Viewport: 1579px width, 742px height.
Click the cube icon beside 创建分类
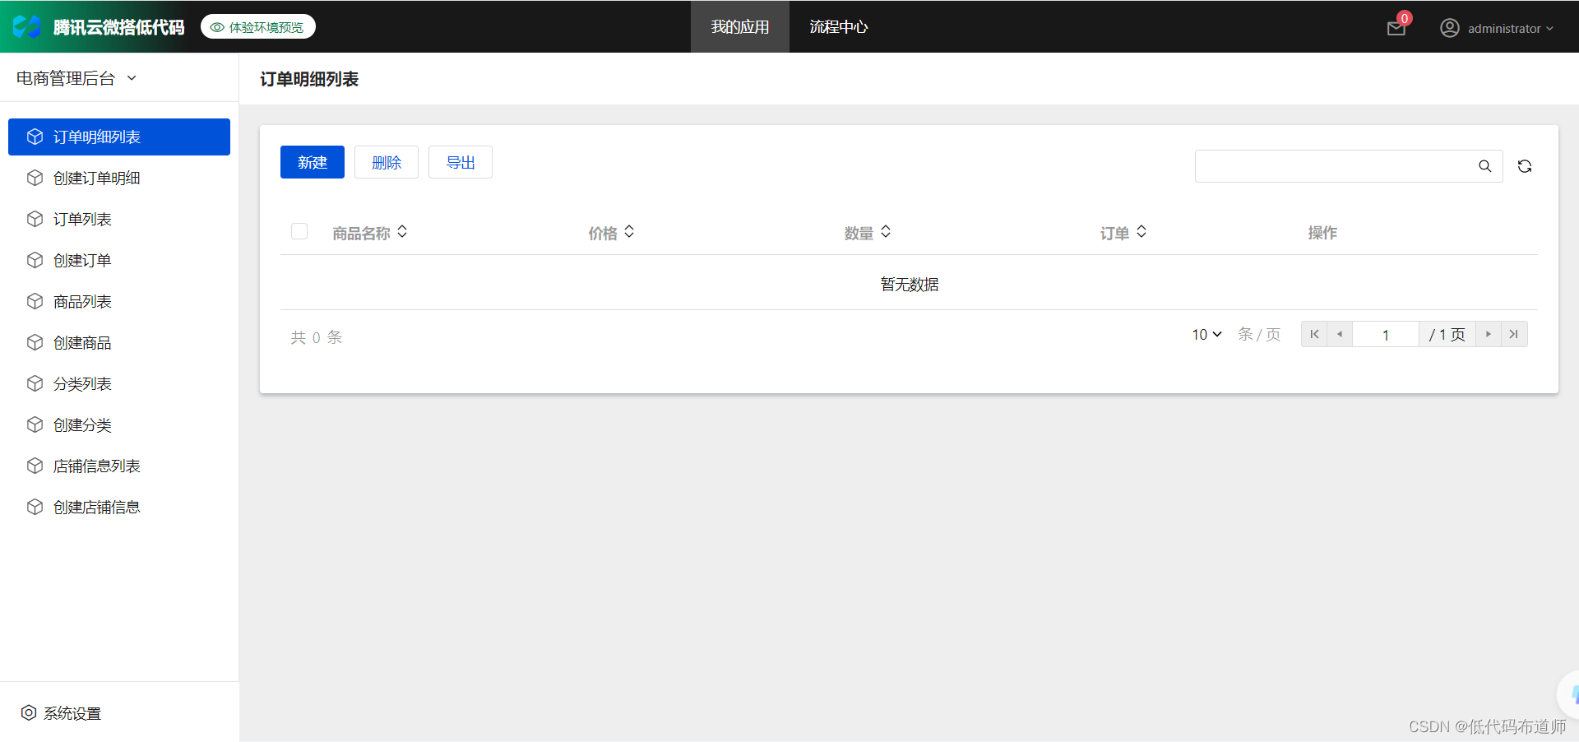(x=35, y=424)
